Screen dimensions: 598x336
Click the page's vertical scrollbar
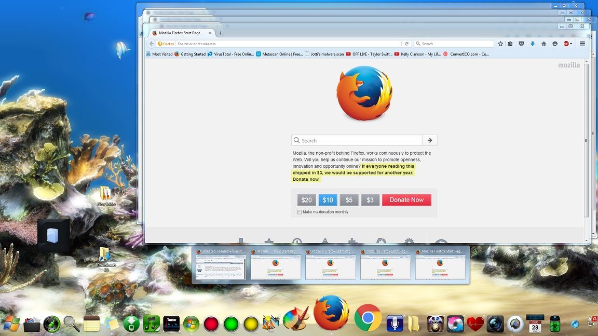click(x=586, y=141)
